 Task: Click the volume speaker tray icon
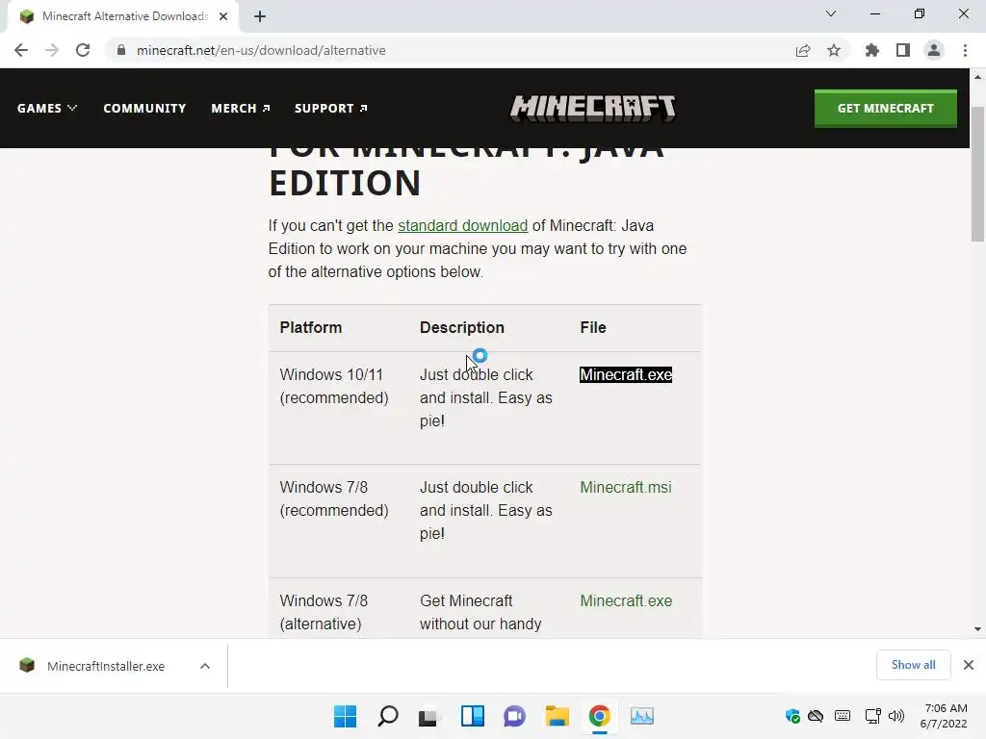click(x=896, y=716)
